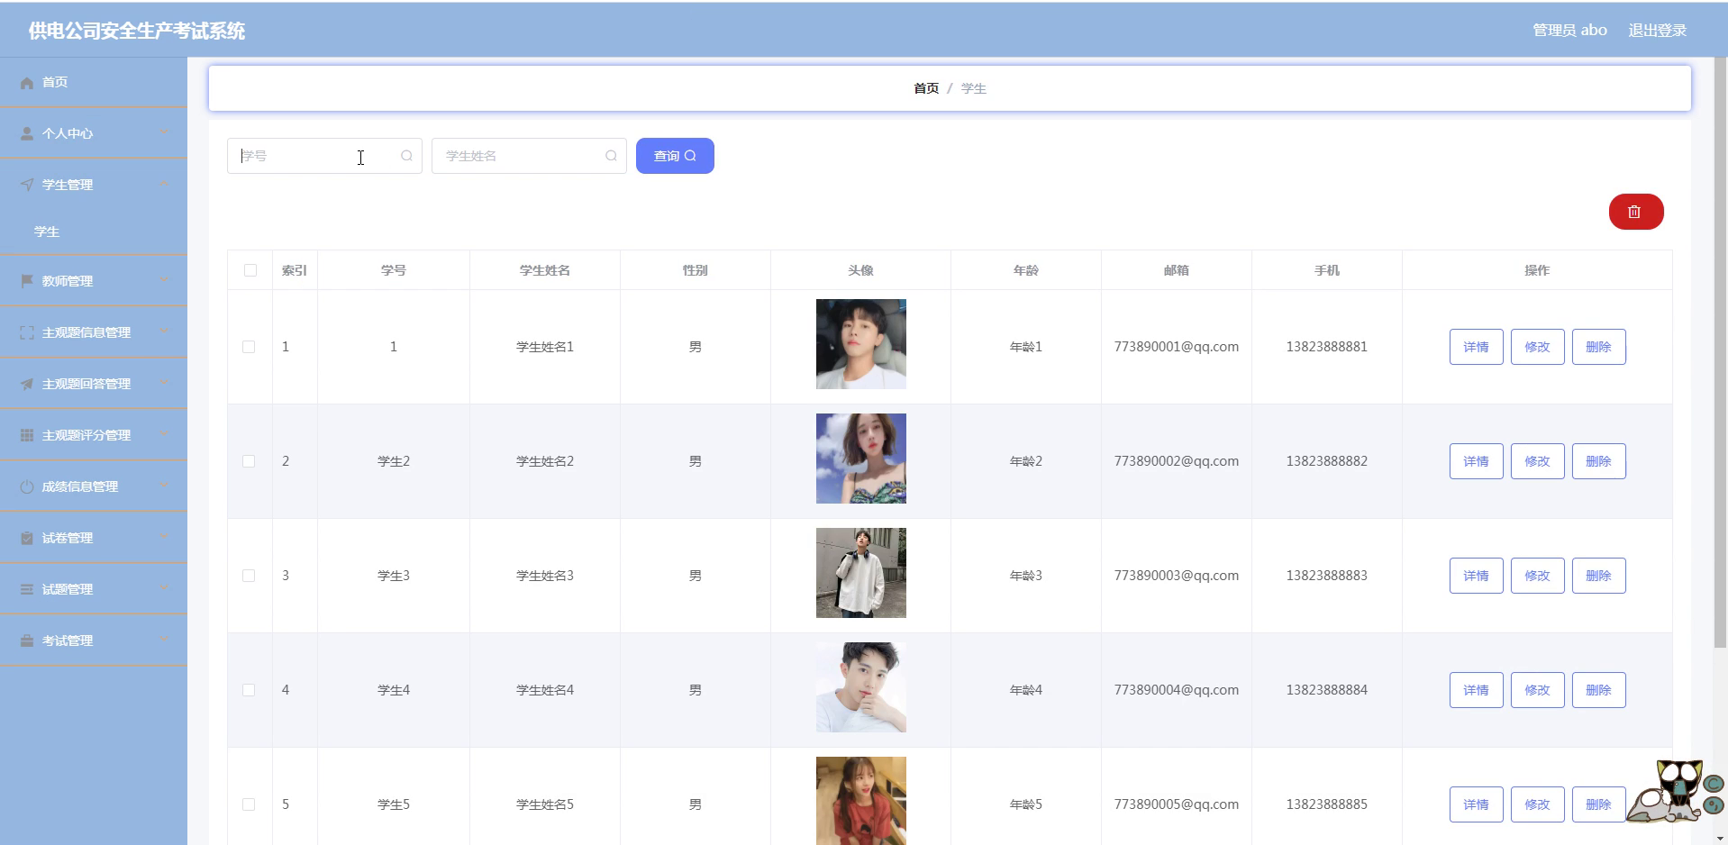Open 教师管理 in the sidebar
The image size is (1728, 845).
pos(94,281)
